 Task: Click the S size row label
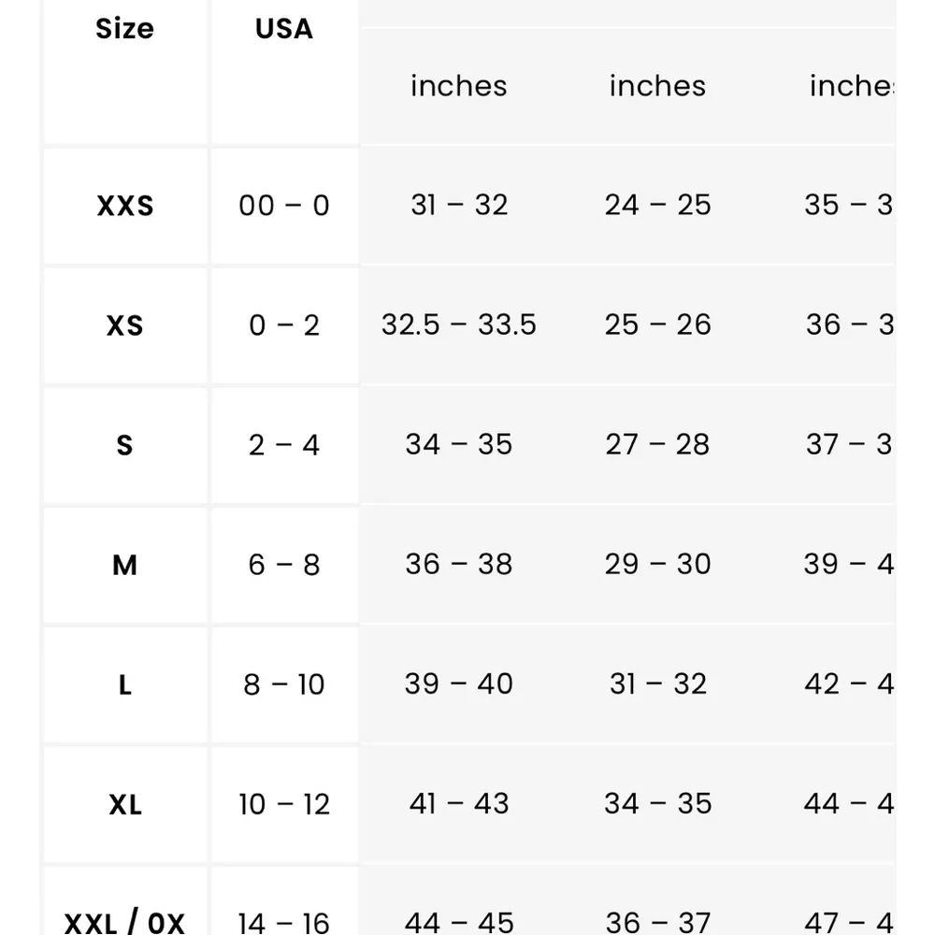(124, 445)
